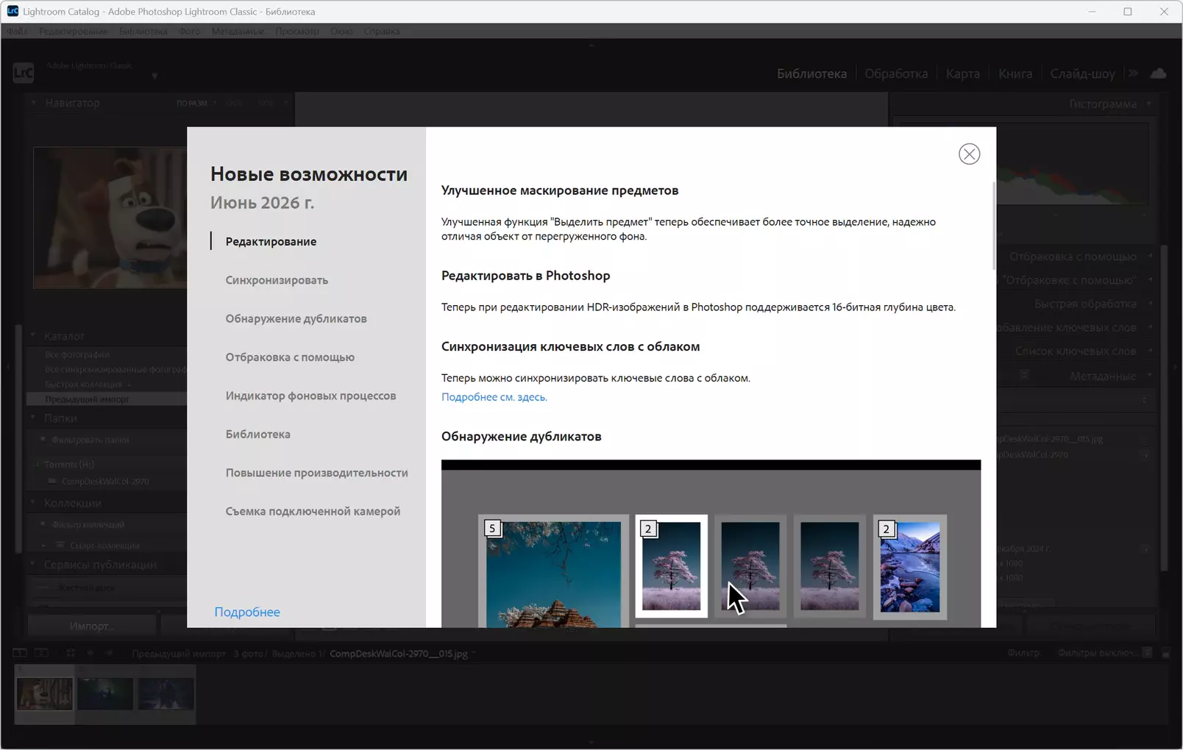Image resolution: width=1183 pixels, height=750 pixels.
Task: Click the Lightroom app icon in title bar
Action: coord(13,11)
